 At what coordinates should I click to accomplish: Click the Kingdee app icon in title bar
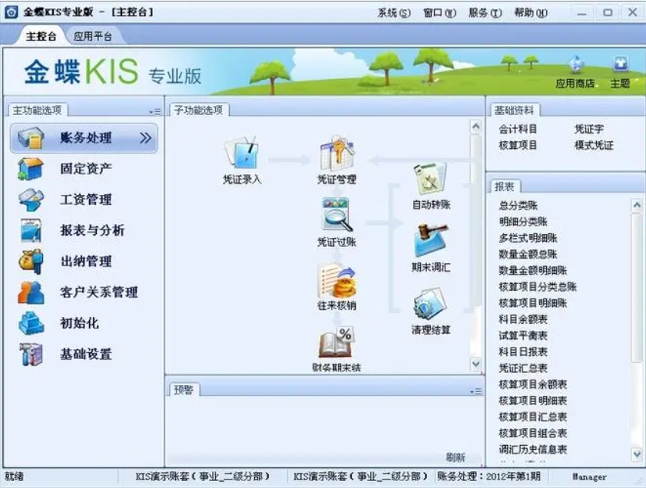coord(12,12)
